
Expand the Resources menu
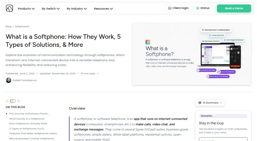pos(103,9)
